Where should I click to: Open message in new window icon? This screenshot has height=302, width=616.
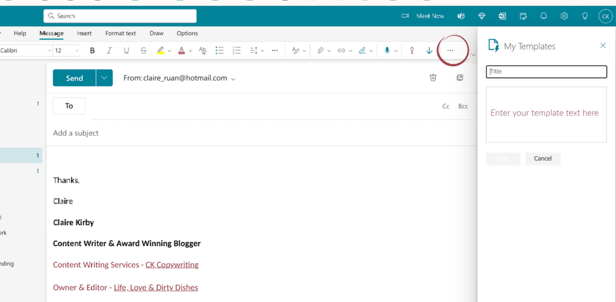[460, 77]
